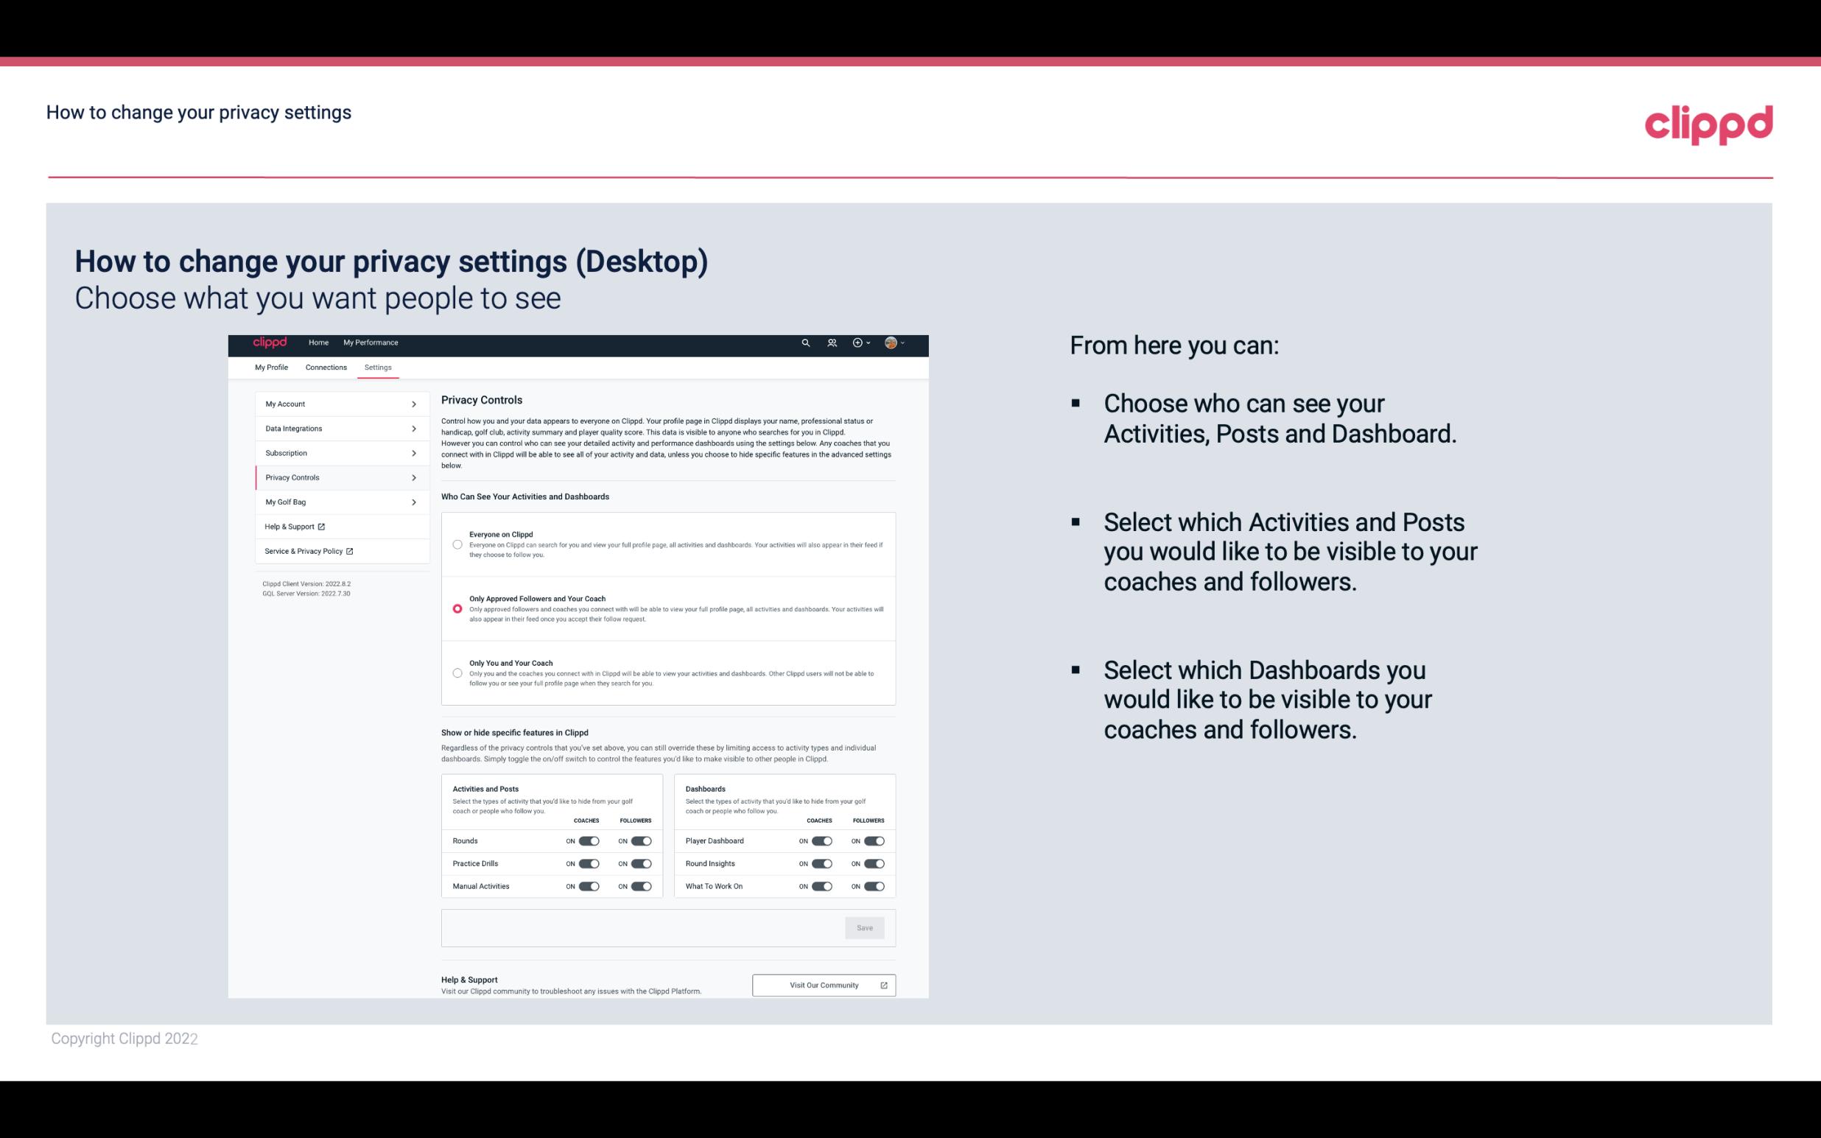Click the search magnifier icon
Screen dimensions: 1821x1138
click(x=805, y=343)
